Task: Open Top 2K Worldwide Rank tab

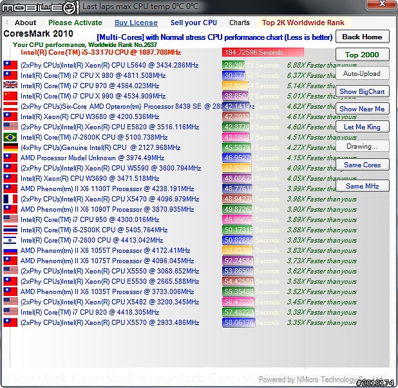Action: pyautogui.click(x=303, y=23)
